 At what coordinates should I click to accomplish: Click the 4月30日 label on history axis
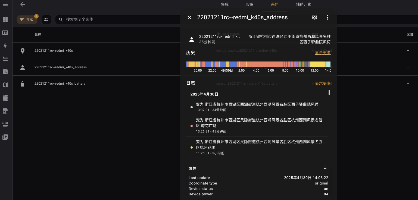(x=227, y=70)
